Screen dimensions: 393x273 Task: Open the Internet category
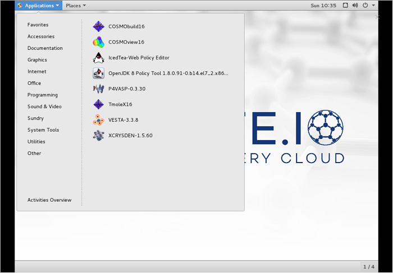pyautogui.click(x=37, y=72)
